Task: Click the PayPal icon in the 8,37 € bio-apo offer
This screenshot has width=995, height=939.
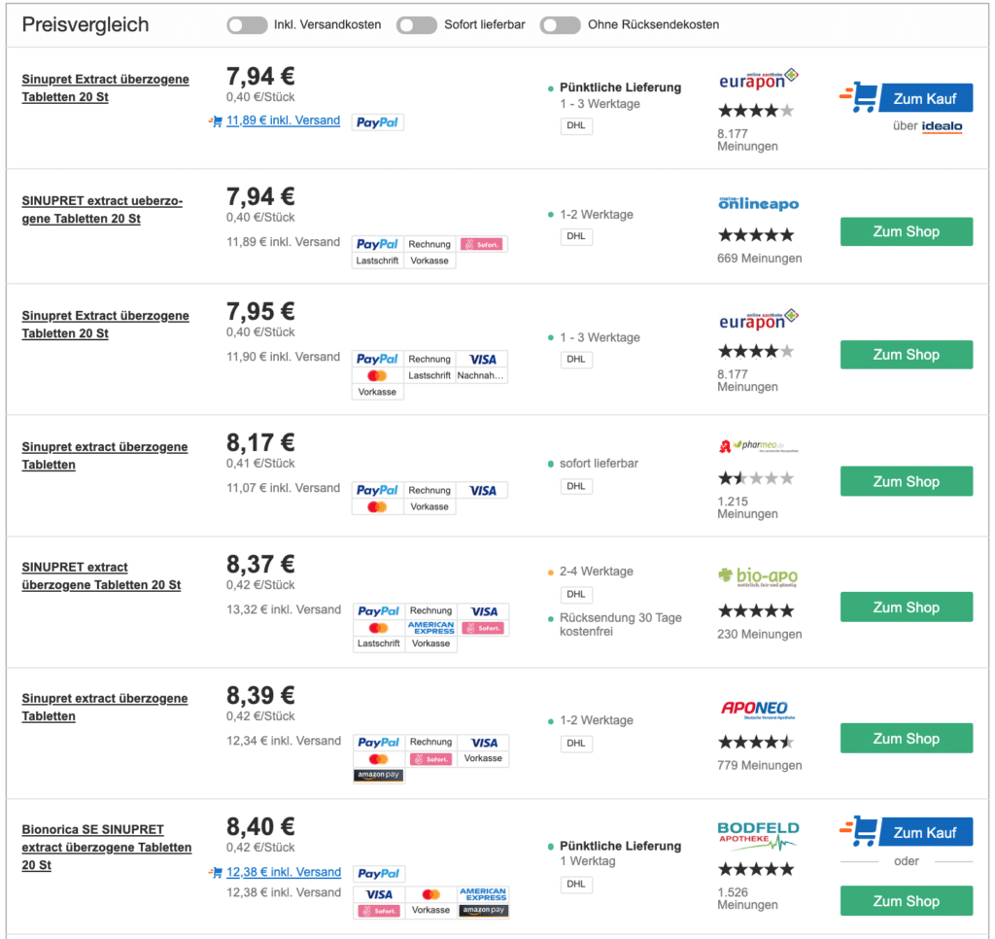Action: pyautogui.click(x=379, y=610)
